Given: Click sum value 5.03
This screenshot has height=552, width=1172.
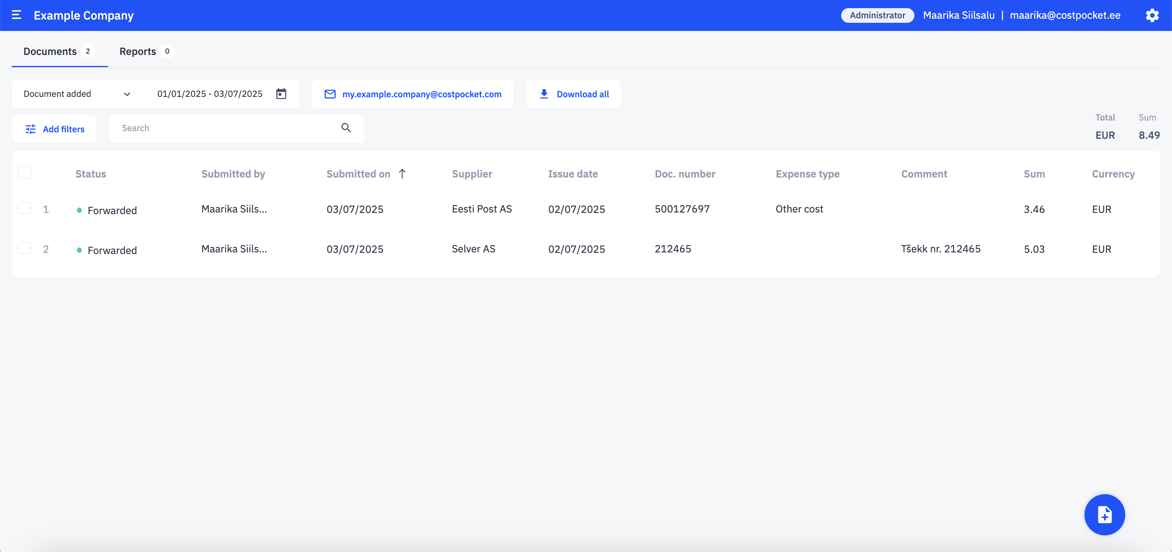Looking at the screenshot, I should pyautogui.click(x=1034, y=249).
